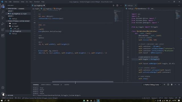Open Source Control view in activity bar
The image size is (182, 102).
tap(3, 18)
